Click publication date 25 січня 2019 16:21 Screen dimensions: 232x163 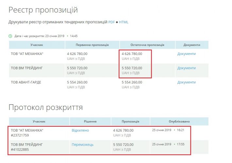coord(168,130)
